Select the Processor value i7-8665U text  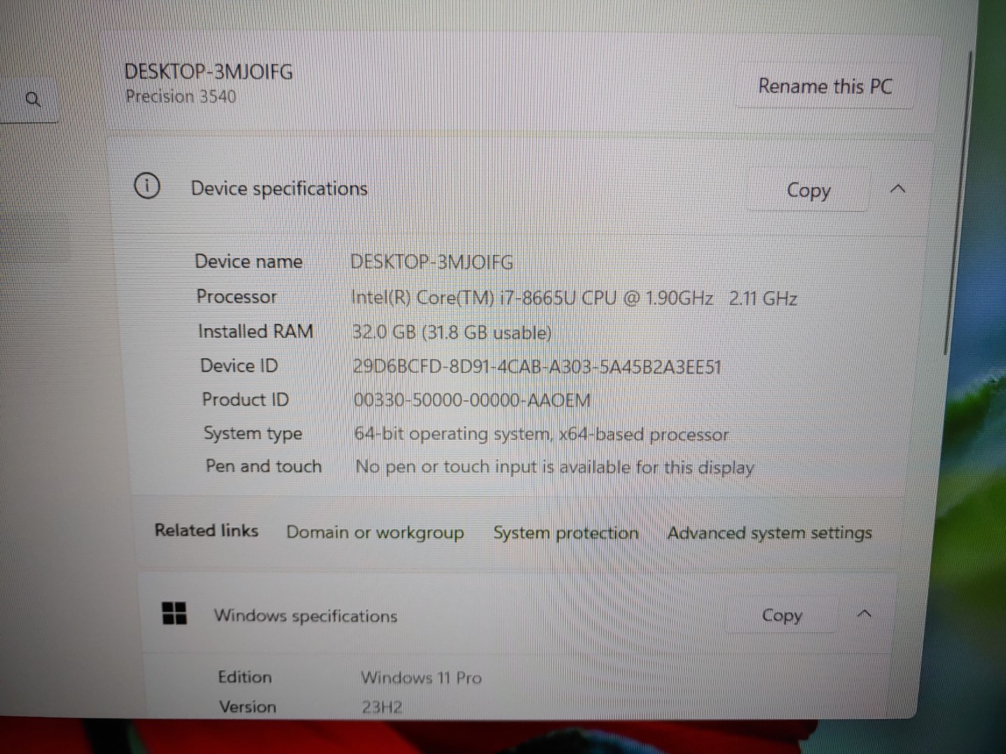539,298
